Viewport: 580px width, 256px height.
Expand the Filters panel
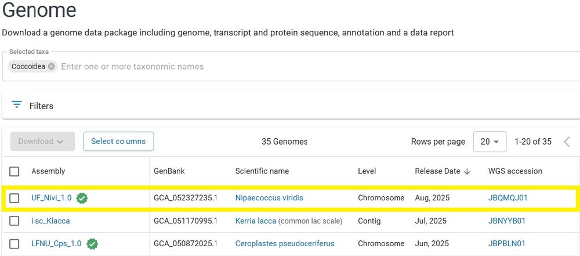click(41, 106)
